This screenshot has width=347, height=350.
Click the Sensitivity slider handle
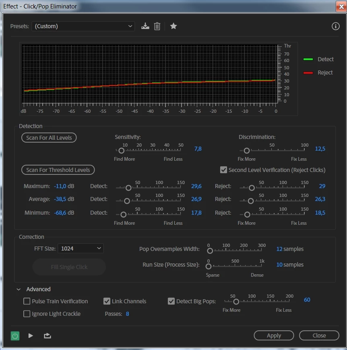click(122, 151)
